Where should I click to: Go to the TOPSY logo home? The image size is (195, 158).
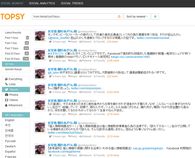12,17
